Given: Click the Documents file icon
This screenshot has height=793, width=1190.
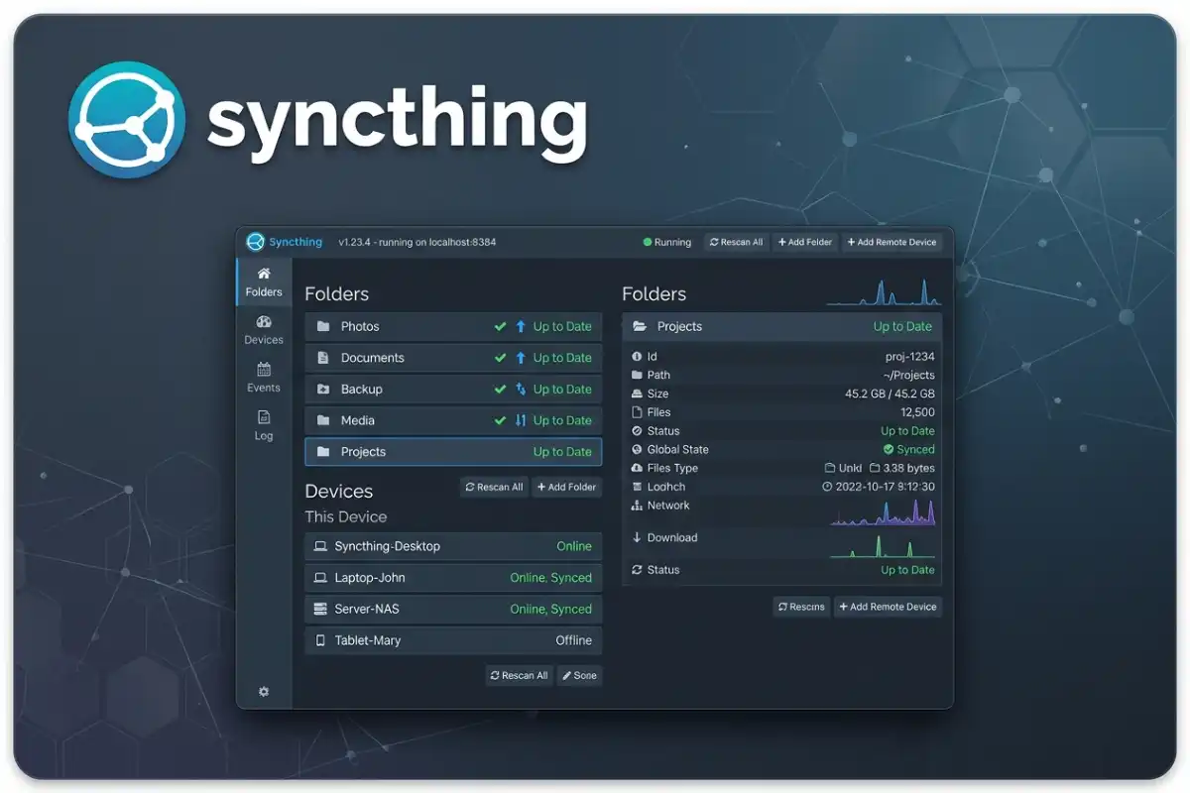Looking at the screenshot, I should point(323,358).
